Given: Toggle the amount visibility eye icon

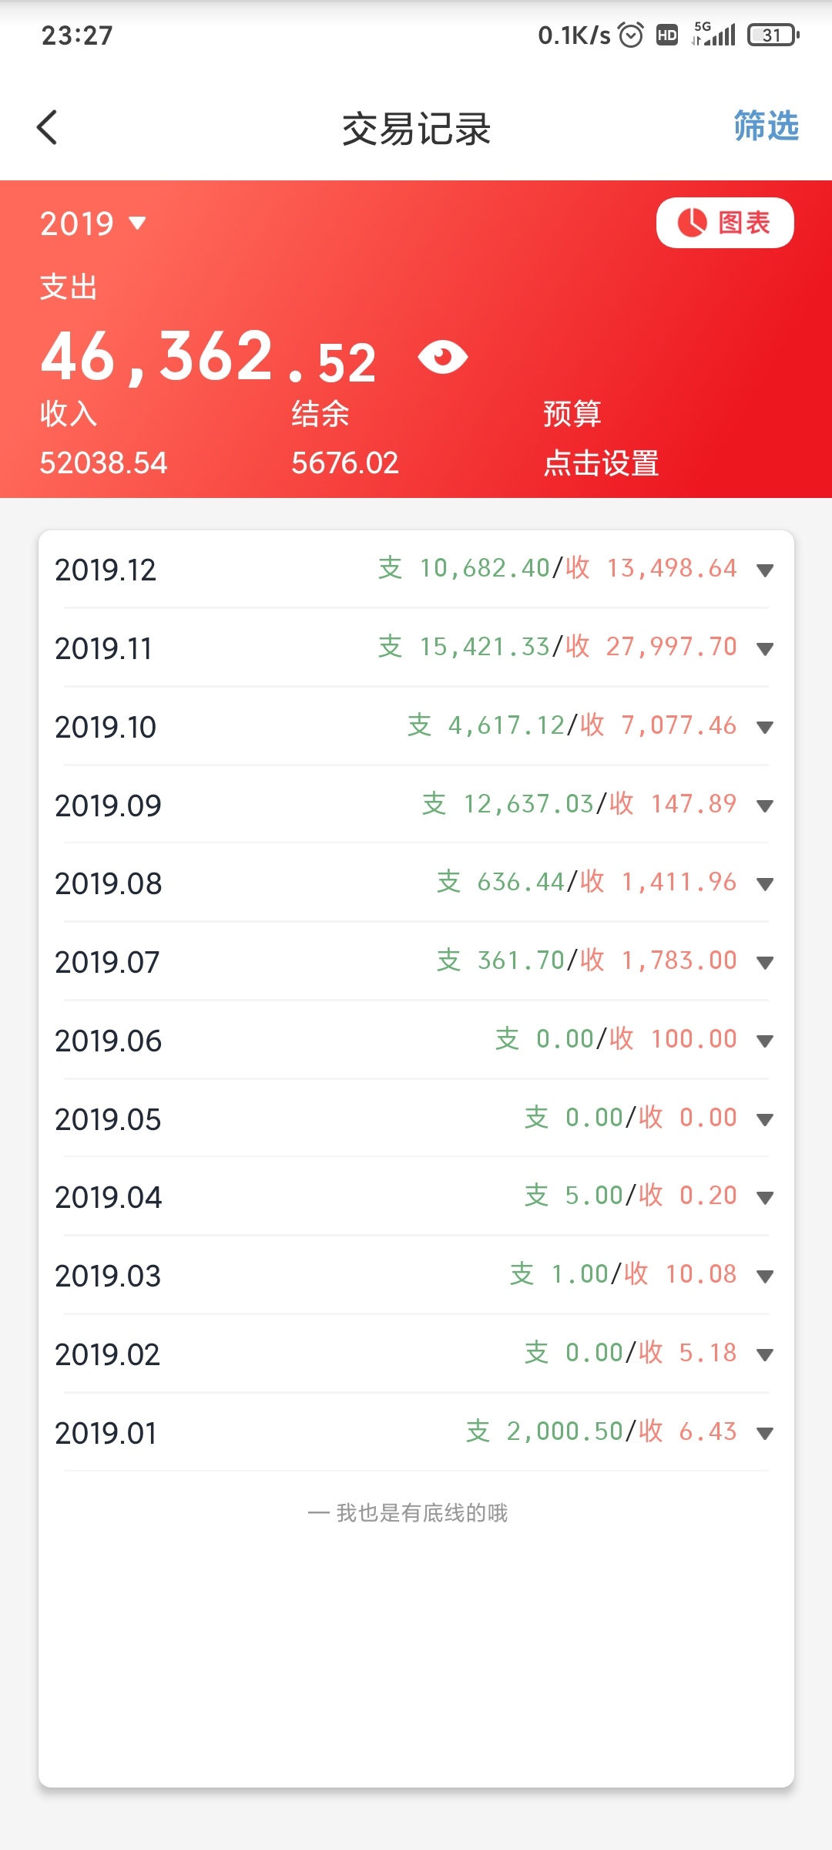Looking at the screenshot, I should 443,357.
